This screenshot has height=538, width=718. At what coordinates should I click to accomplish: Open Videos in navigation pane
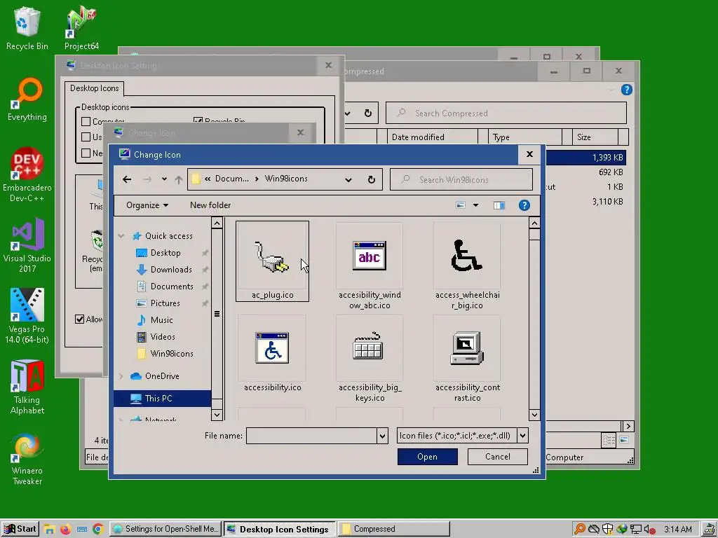163,337
